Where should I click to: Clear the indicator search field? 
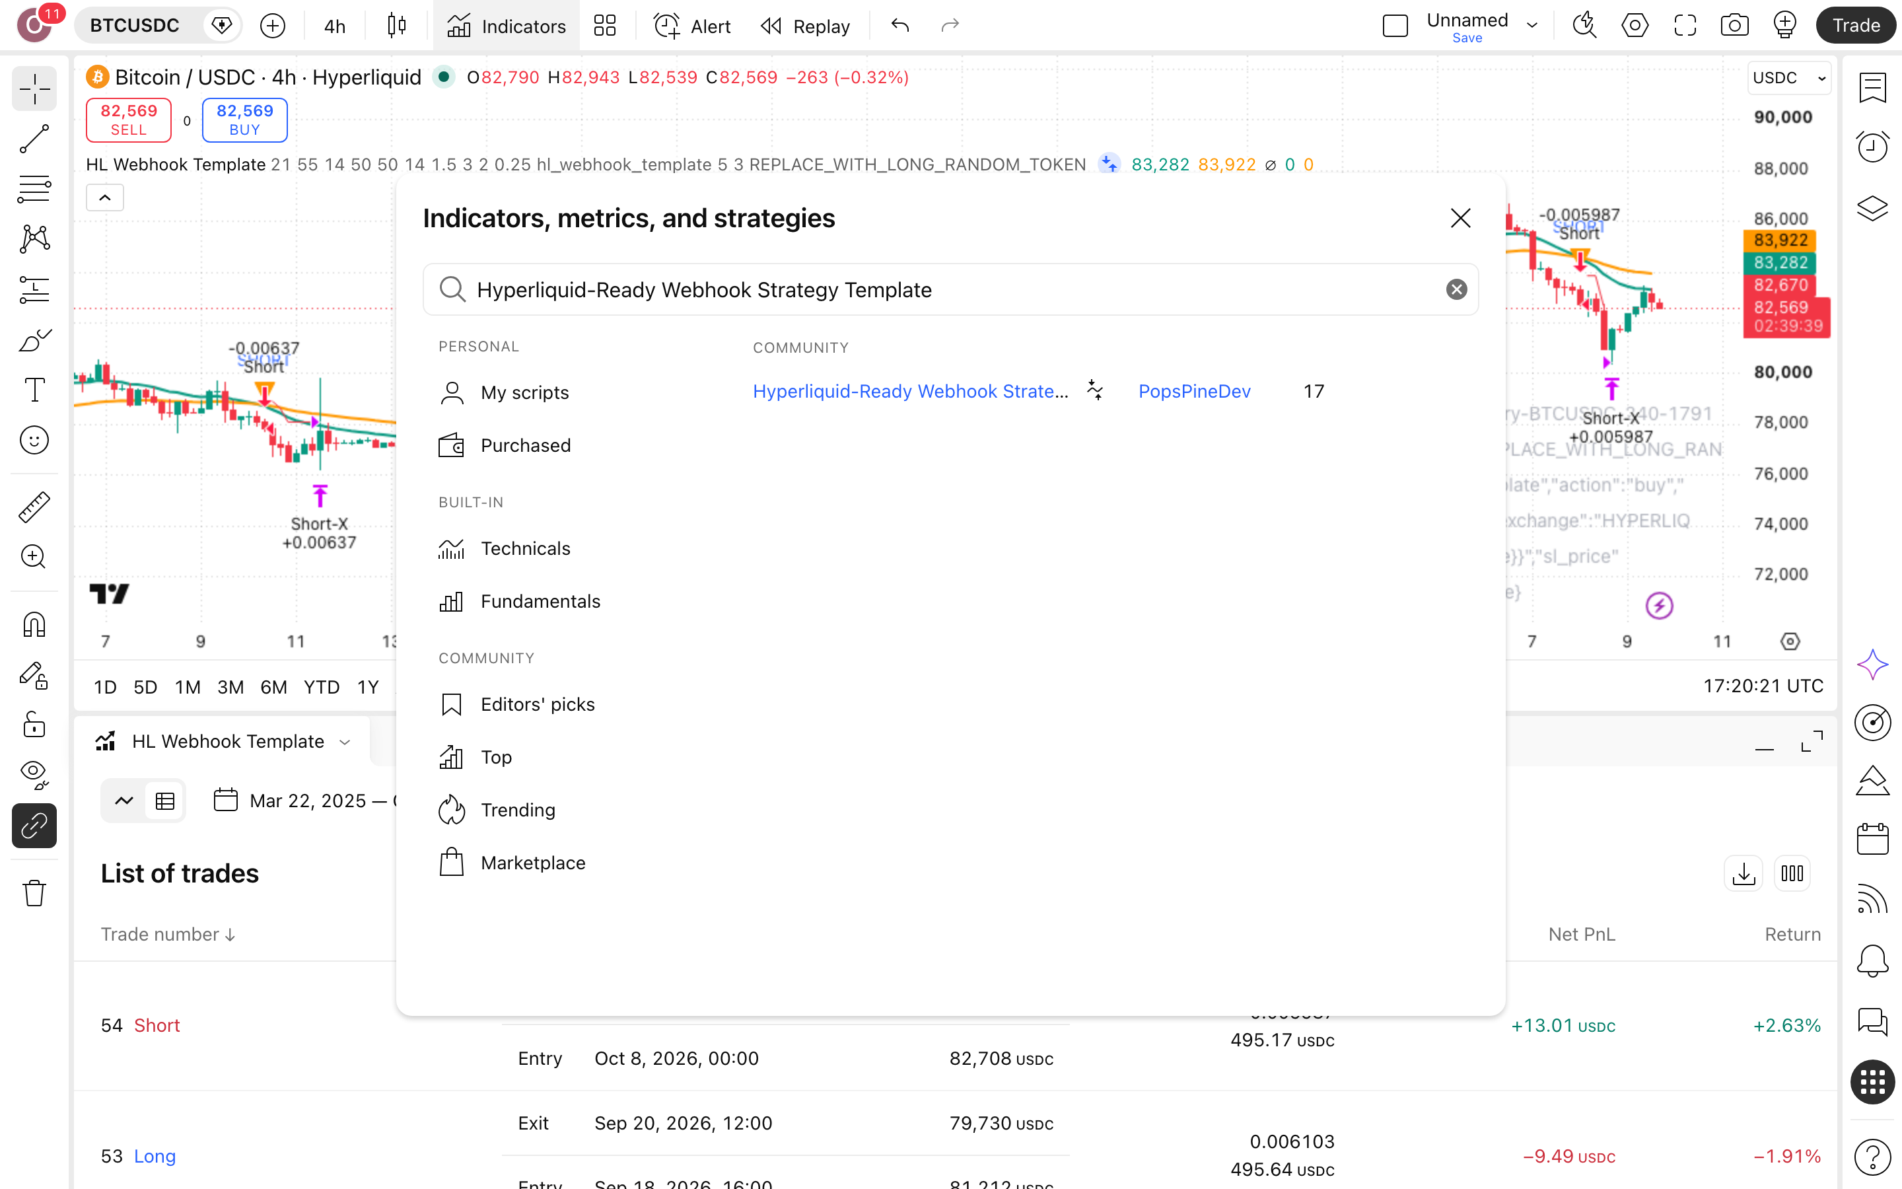point(1456,289)
